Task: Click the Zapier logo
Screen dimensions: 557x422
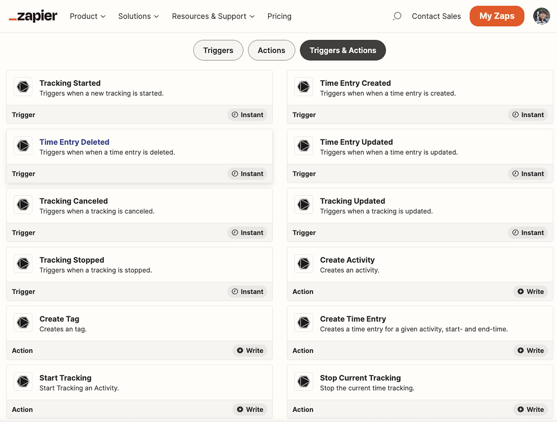Action: (x=33, y=16)
